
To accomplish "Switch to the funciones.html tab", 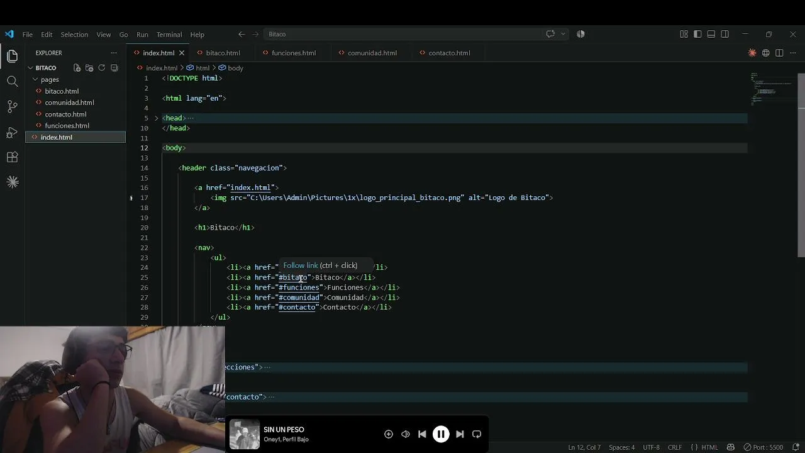I will click(x=294, y=53).
